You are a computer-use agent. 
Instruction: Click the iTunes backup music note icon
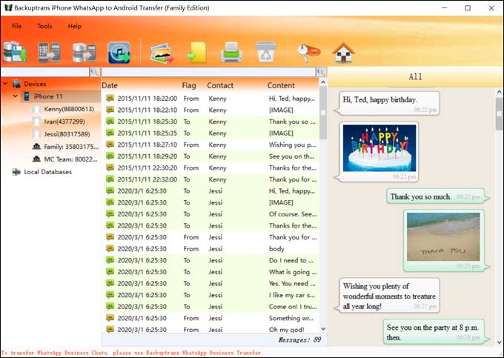coord(119,53)
